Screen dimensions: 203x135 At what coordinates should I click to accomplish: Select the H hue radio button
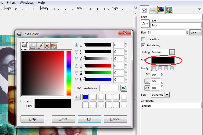pos(77,45)
